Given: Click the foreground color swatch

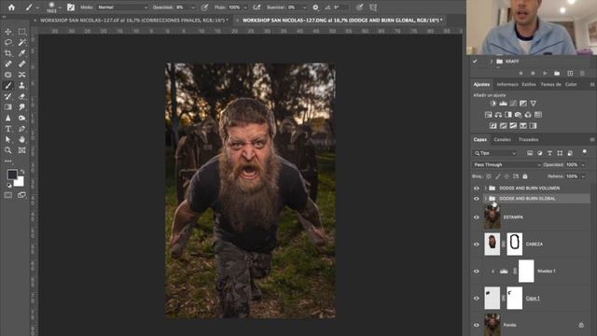Looking at the screenshot, I should click(x=12, y=175).
